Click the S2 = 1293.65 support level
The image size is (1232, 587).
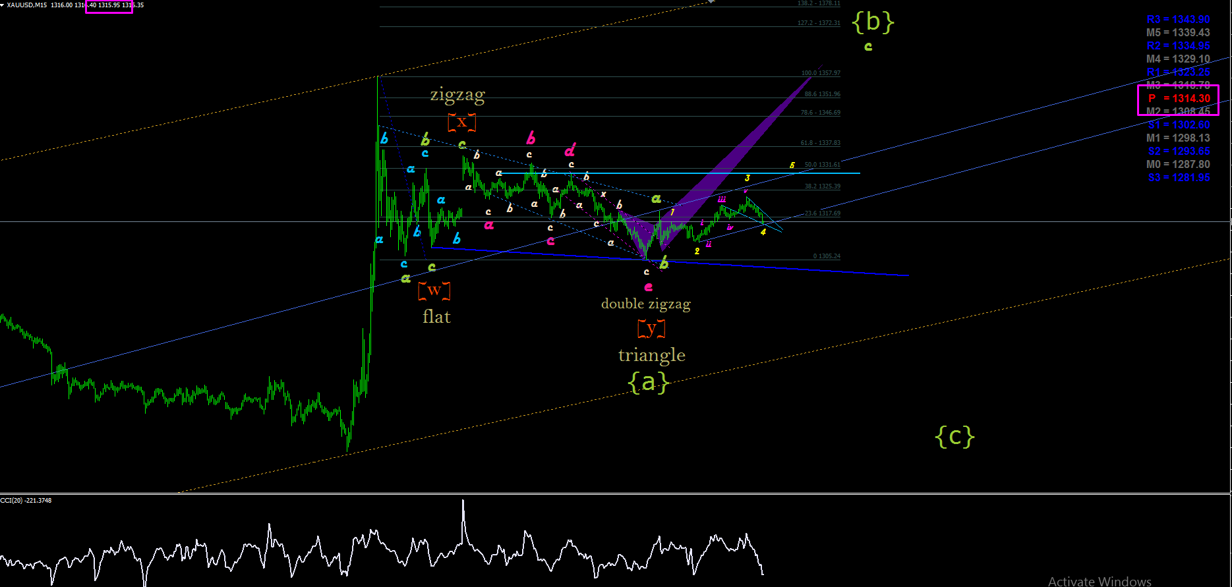tap(1179, 151)
